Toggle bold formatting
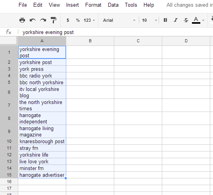213x195 pixels. (x=165, y=20)
